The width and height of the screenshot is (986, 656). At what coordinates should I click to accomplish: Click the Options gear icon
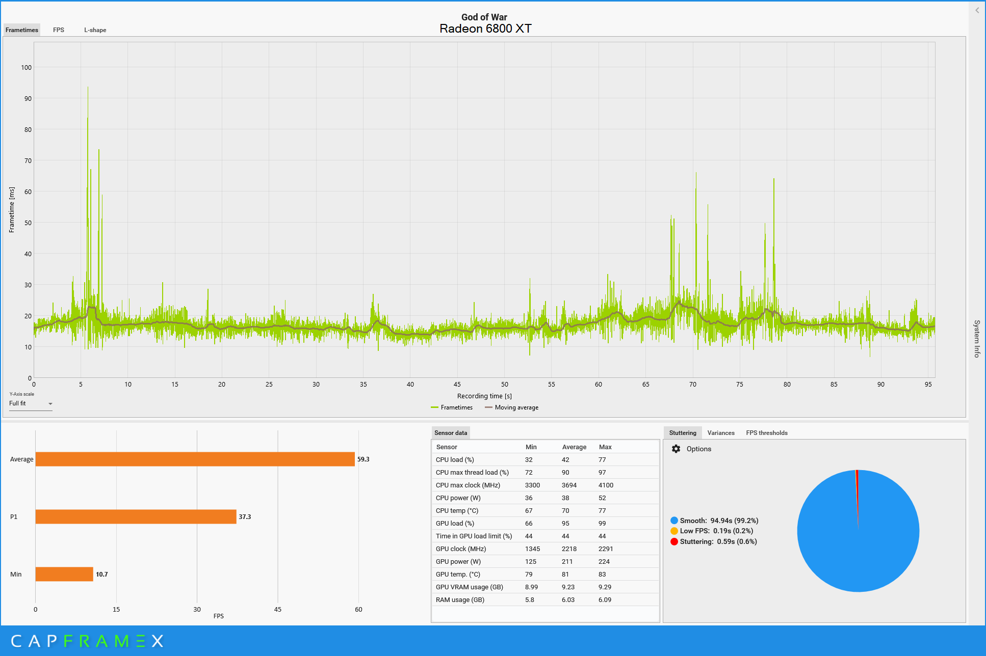(x=676, y=449)
